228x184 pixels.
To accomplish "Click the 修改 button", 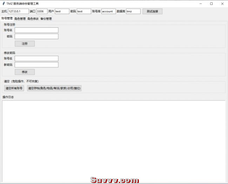I will [x=25, y=72].
